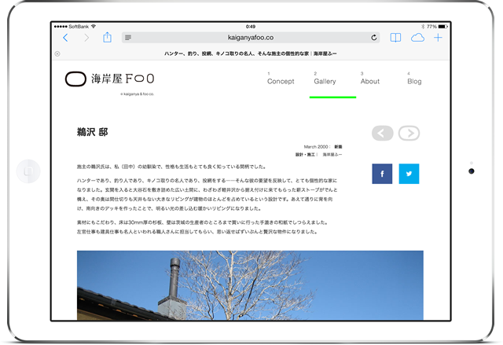The width and height of the screenshot is (503, 345).
Task: Show Reader view from address bar
Action: point(128,38)
